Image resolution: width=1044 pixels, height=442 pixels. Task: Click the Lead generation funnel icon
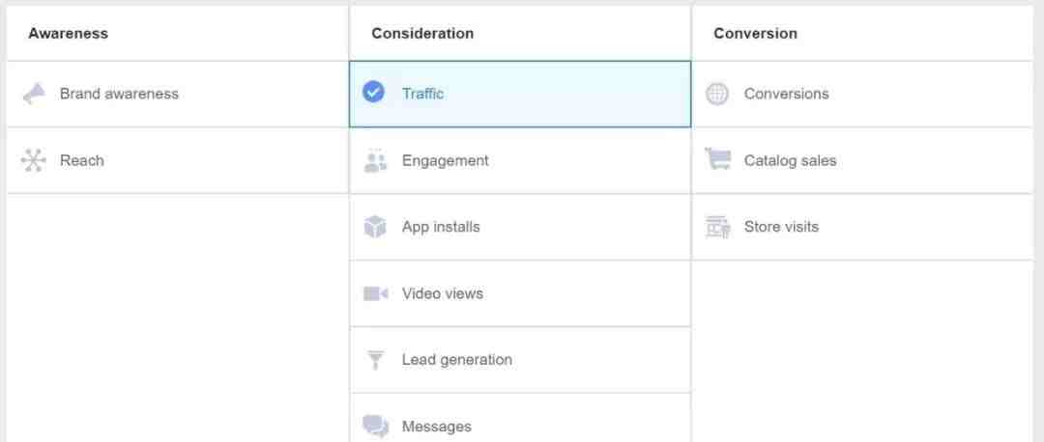coord(375,360)
